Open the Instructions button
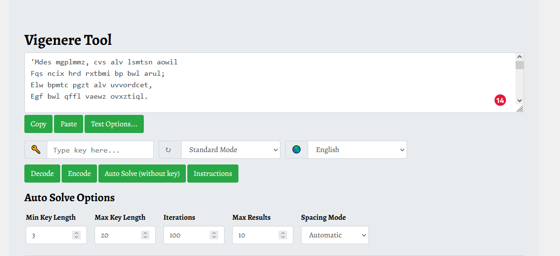560x256 pixels. pyautogui.click(x=213, y=174)
